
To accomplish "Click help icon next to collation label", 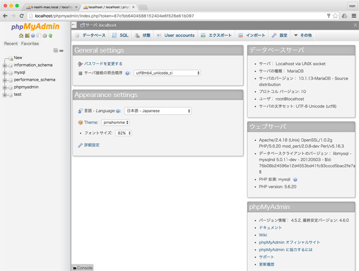I will click(x=127, y=73).
